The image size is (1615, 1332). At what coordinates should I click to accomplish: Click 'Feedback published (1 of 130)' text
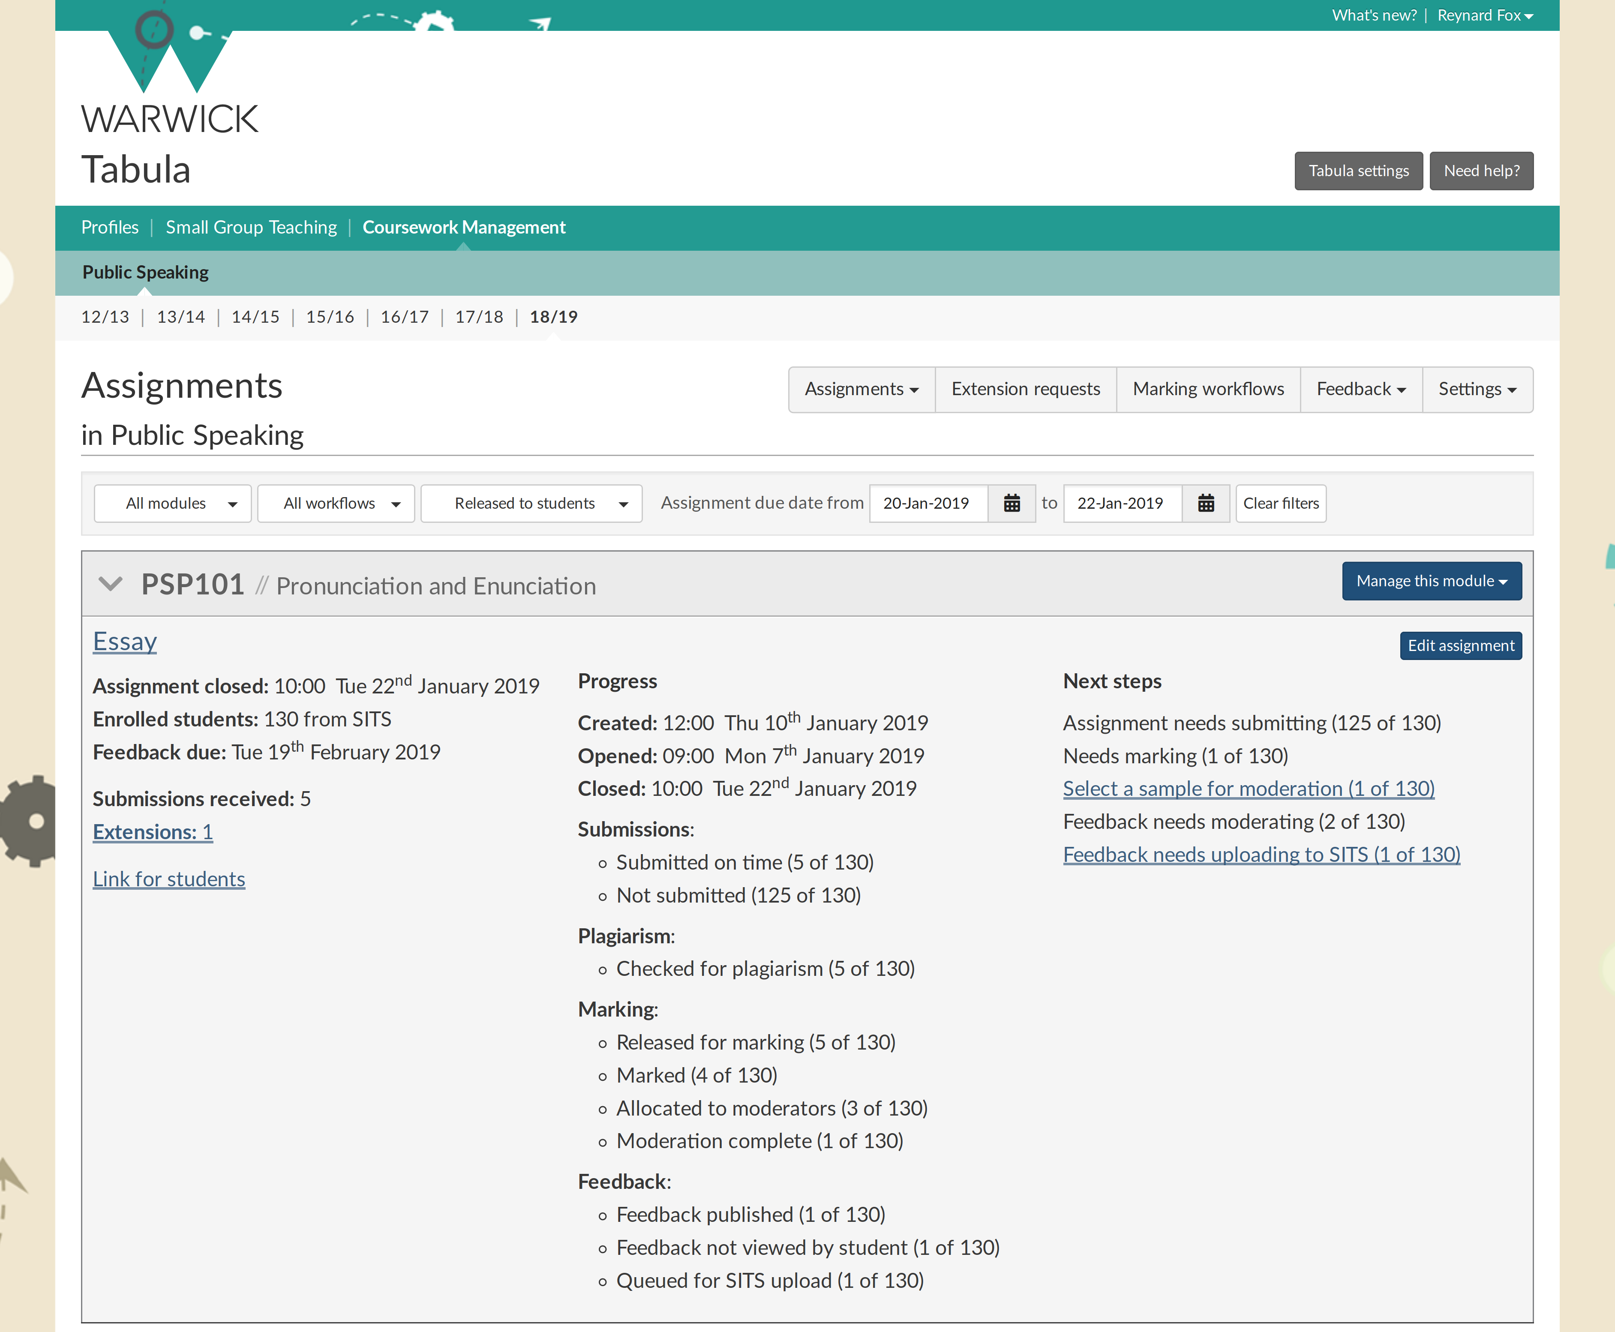[x=751, y=1215]
